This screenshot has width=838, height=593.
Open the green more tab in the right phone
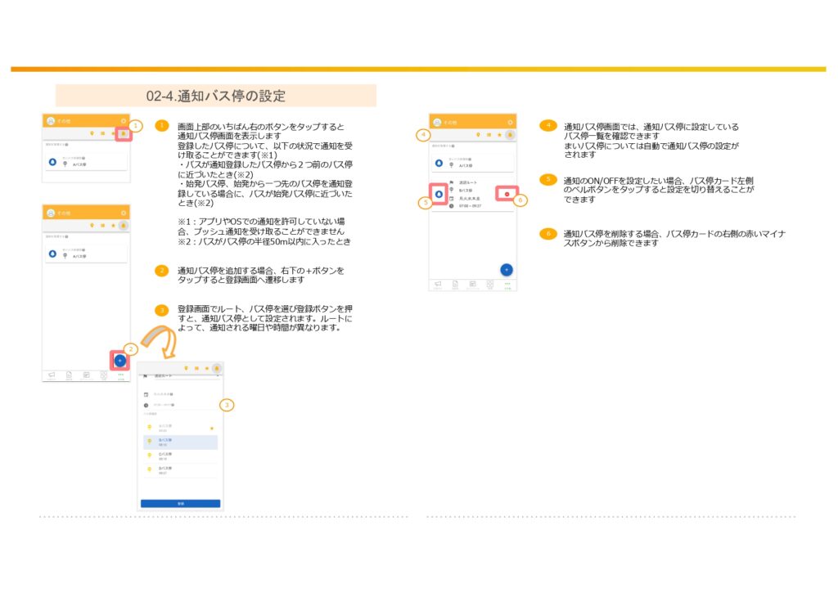click(x=507, y=285)
